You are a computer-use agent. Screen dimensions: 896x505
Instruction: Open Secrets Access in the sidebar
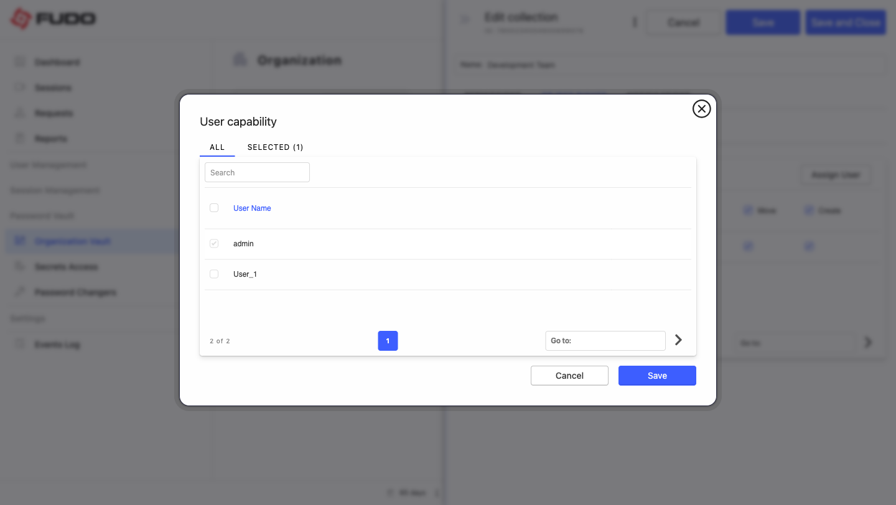(x=66, y=267)
